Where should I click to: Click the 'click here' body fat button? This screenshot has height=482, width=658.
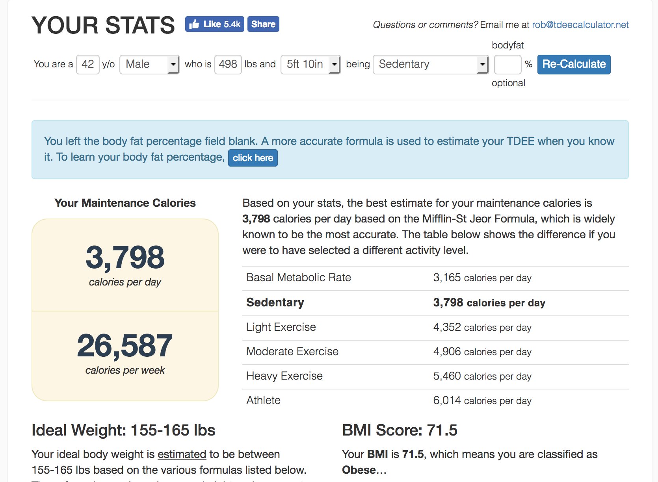click(x=253, y=158)
